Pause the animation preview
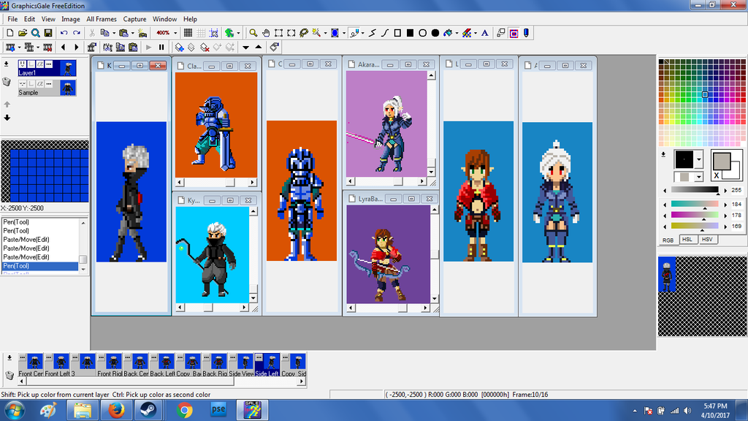The width and height of the screenshot is (748, 421). pos(161,48)
